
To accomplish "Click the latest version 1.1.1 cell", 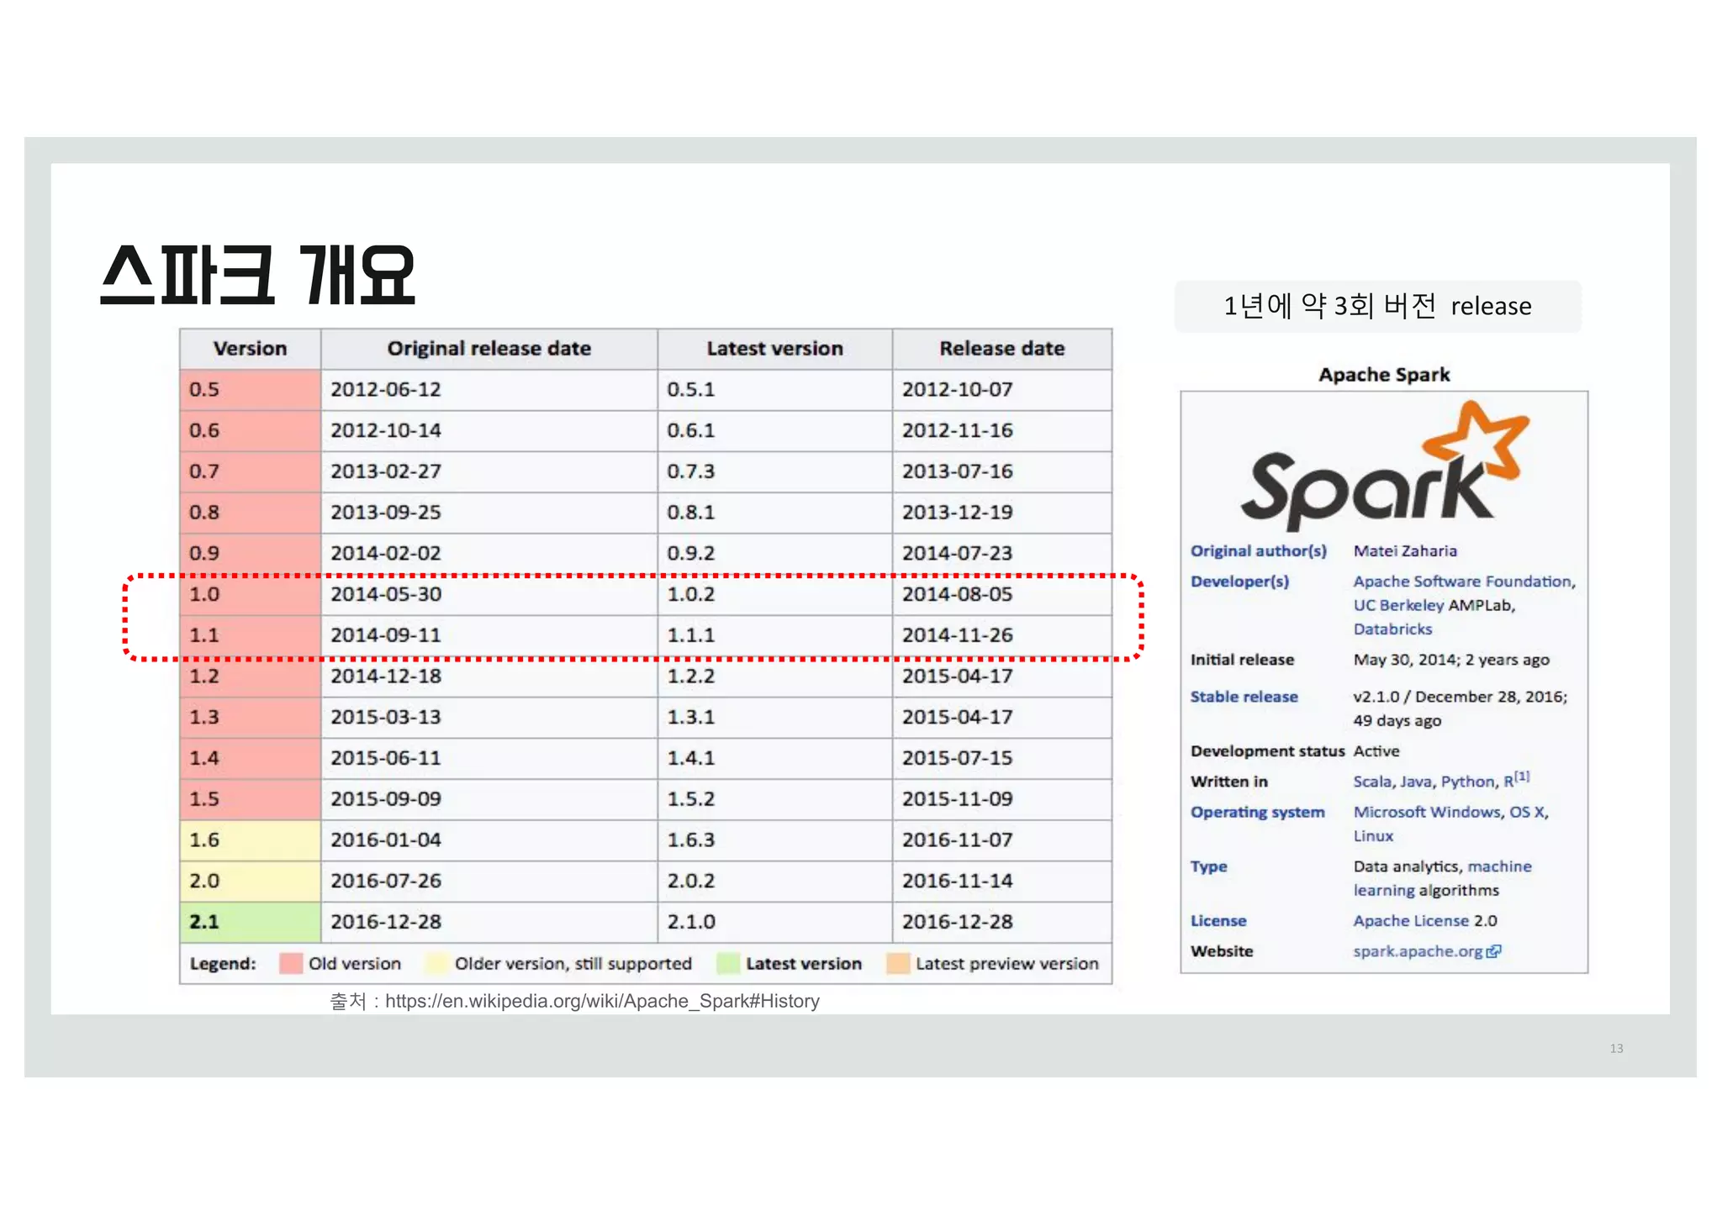I will pos(774,636).
